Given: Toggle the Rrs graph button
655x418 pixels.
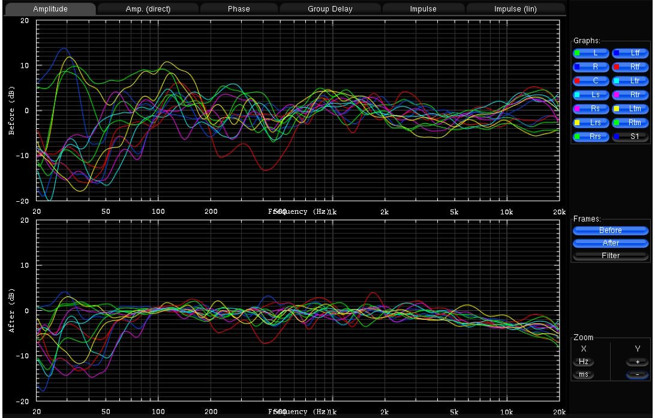Looking at the screenshot, I should pos(591,136).
